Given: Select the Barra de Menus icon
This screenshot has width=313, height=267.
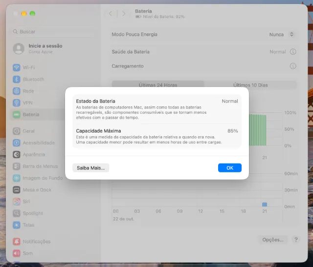Looking at the screenshot, I should coord(16,166).
